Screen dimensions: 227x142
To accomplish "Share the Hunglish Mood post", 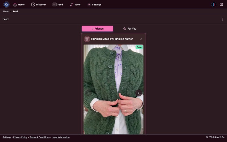I will [x=141, y=39].
